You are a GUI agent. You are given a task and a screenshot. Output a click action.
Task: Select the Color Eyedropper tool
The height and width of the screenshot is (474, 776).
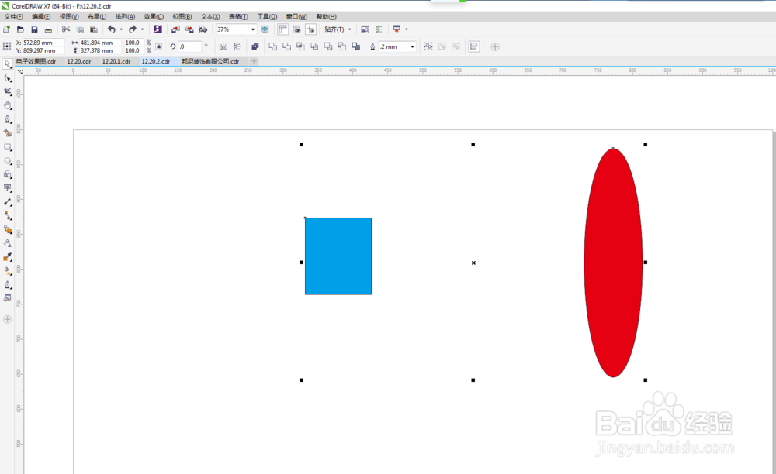click(8, 257)
